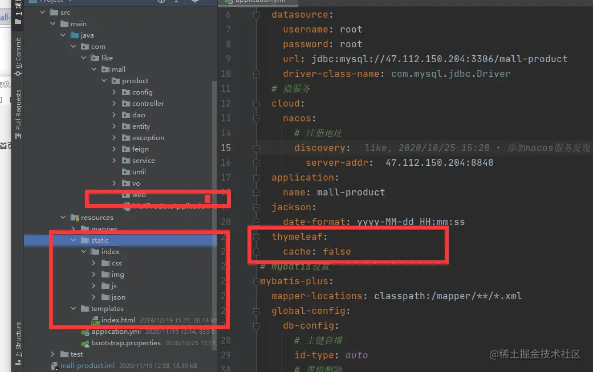Viewport: 593px width, 372px height.
Task: Select the web package row
Action: 119,194
